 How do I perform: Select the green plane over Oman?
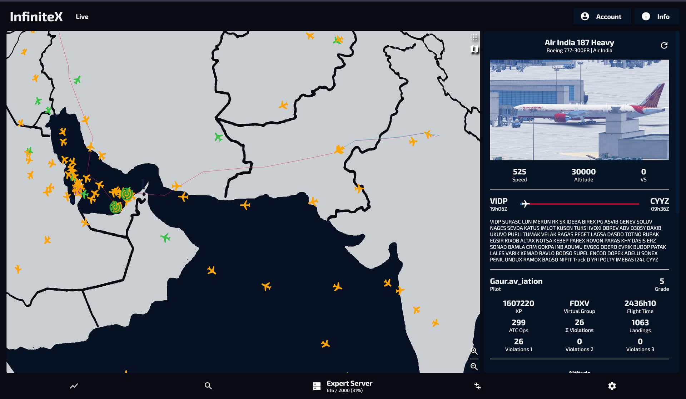165,237
